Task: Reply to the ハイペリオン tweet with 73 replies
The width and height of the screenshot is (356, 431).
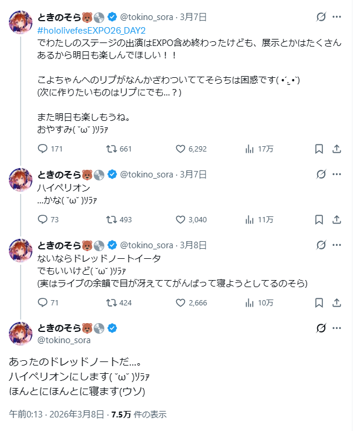Action: [x=42, y=220]
